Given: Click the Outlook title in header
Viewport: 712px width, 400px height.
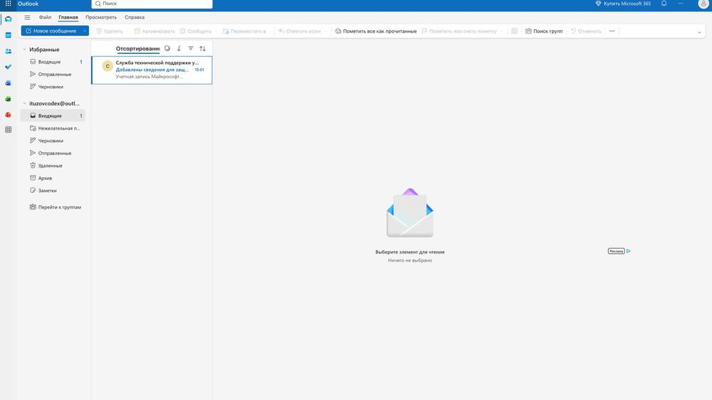Looking at the screenshot, I should click(x=28, y=4).
